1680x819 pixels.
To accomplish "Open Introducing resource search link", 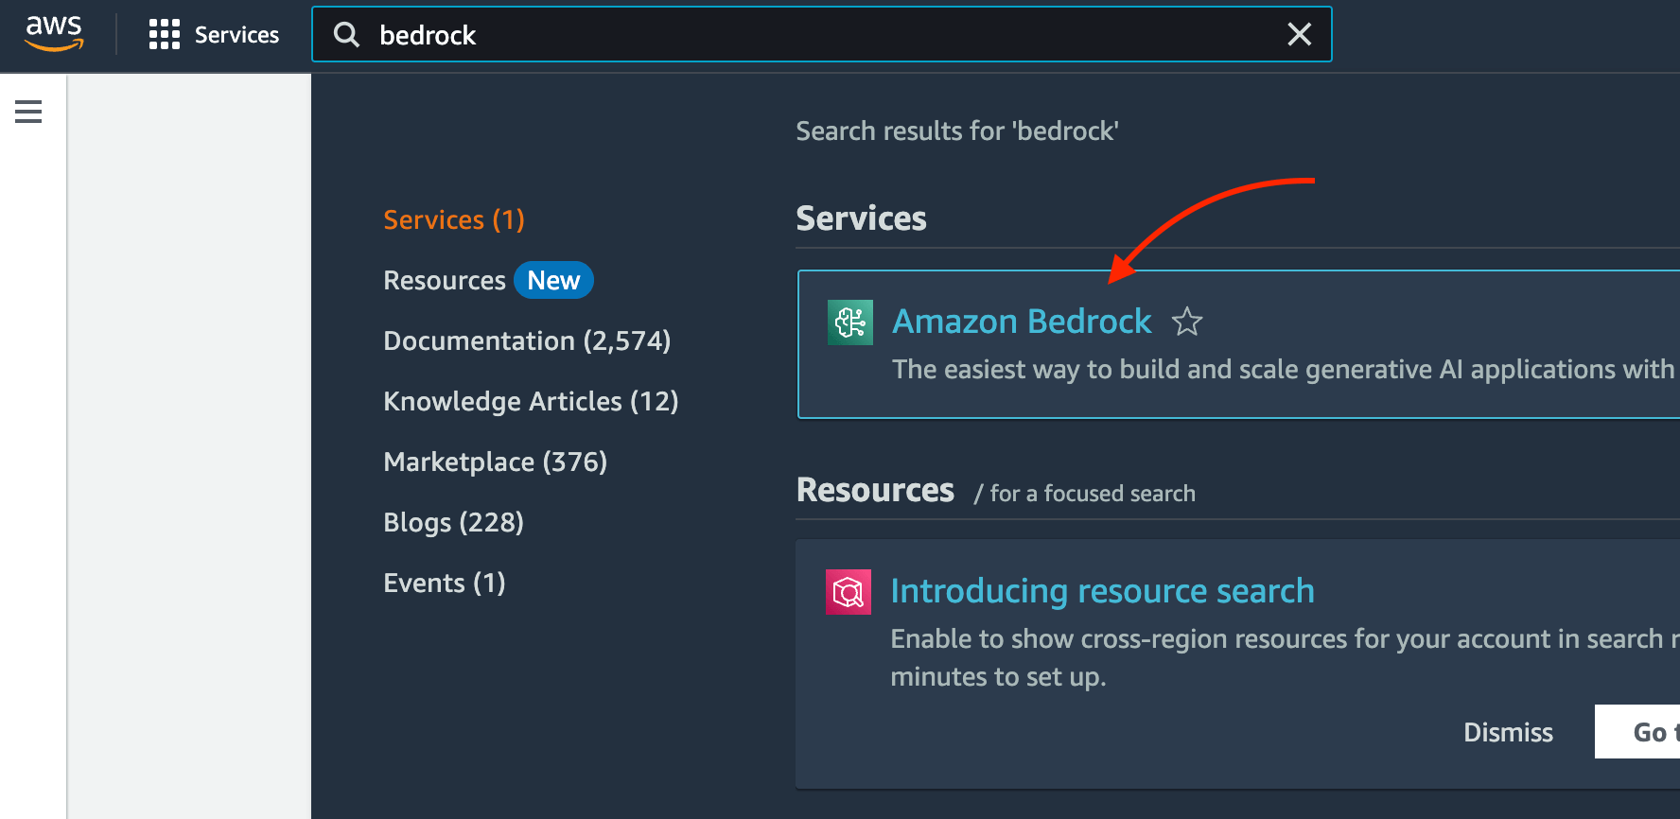I will [1102, 591].
